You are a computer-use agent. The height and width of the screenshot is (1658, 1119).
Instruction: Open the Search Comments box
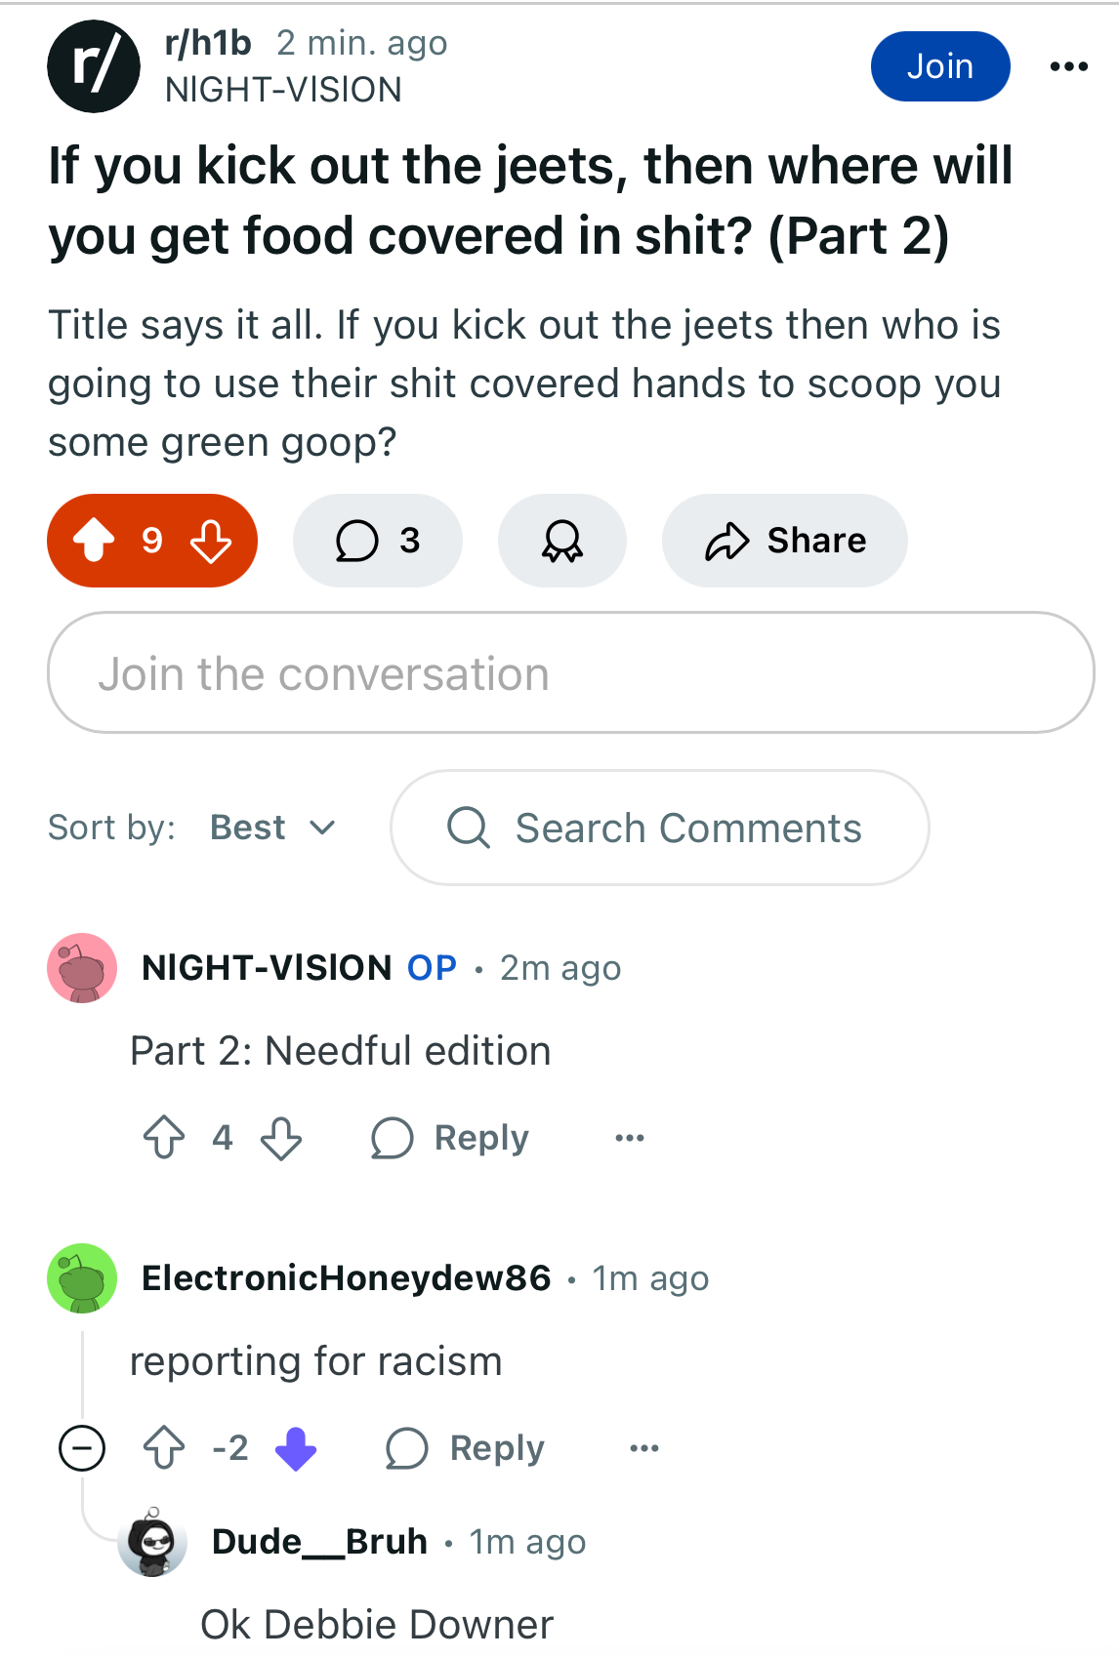coord(659,828)
